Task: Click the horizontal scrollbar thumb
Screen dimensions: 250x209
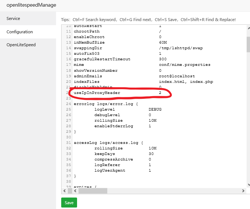Action: 93,191
